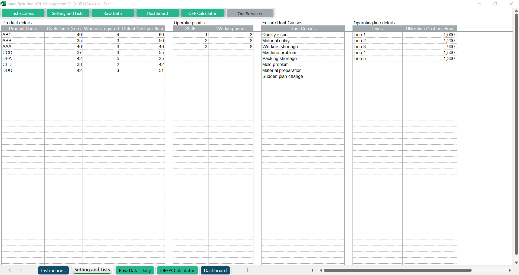Switch to the OEE% Calculator sheet tab
The image size is (519, 275).
pyautogui.click(x=177, y=270)
